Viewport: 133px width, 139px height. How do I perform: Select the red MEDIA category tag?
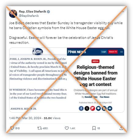click(95, 61)
